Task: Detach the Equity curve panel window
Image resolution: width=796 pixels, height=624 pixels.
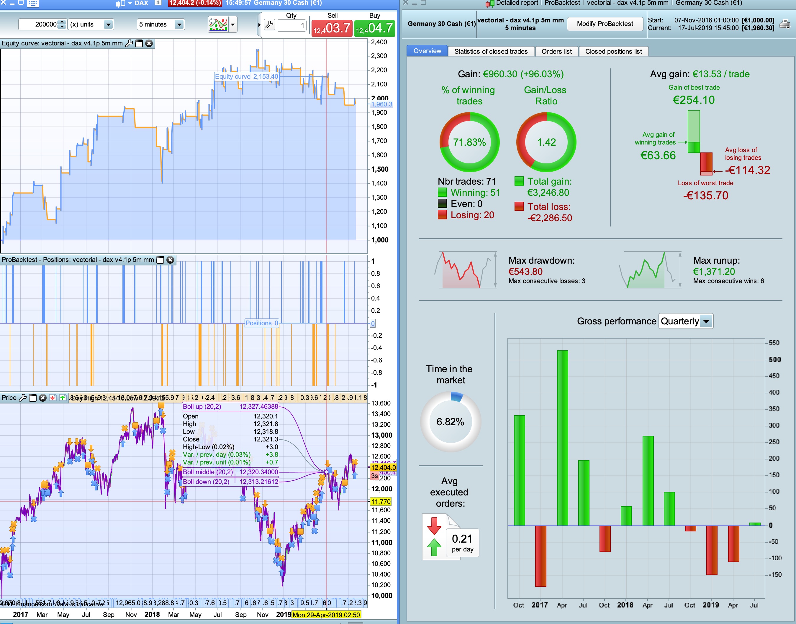Action: [x=139, y=43]
